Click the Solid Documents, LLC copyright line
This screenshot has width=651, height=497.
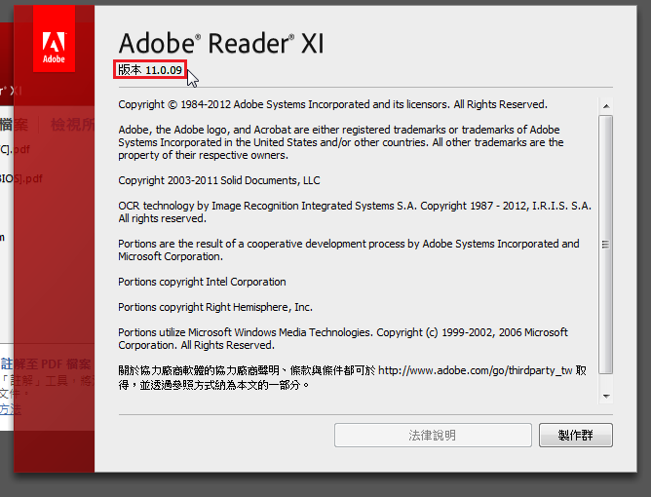coord(219,180)
